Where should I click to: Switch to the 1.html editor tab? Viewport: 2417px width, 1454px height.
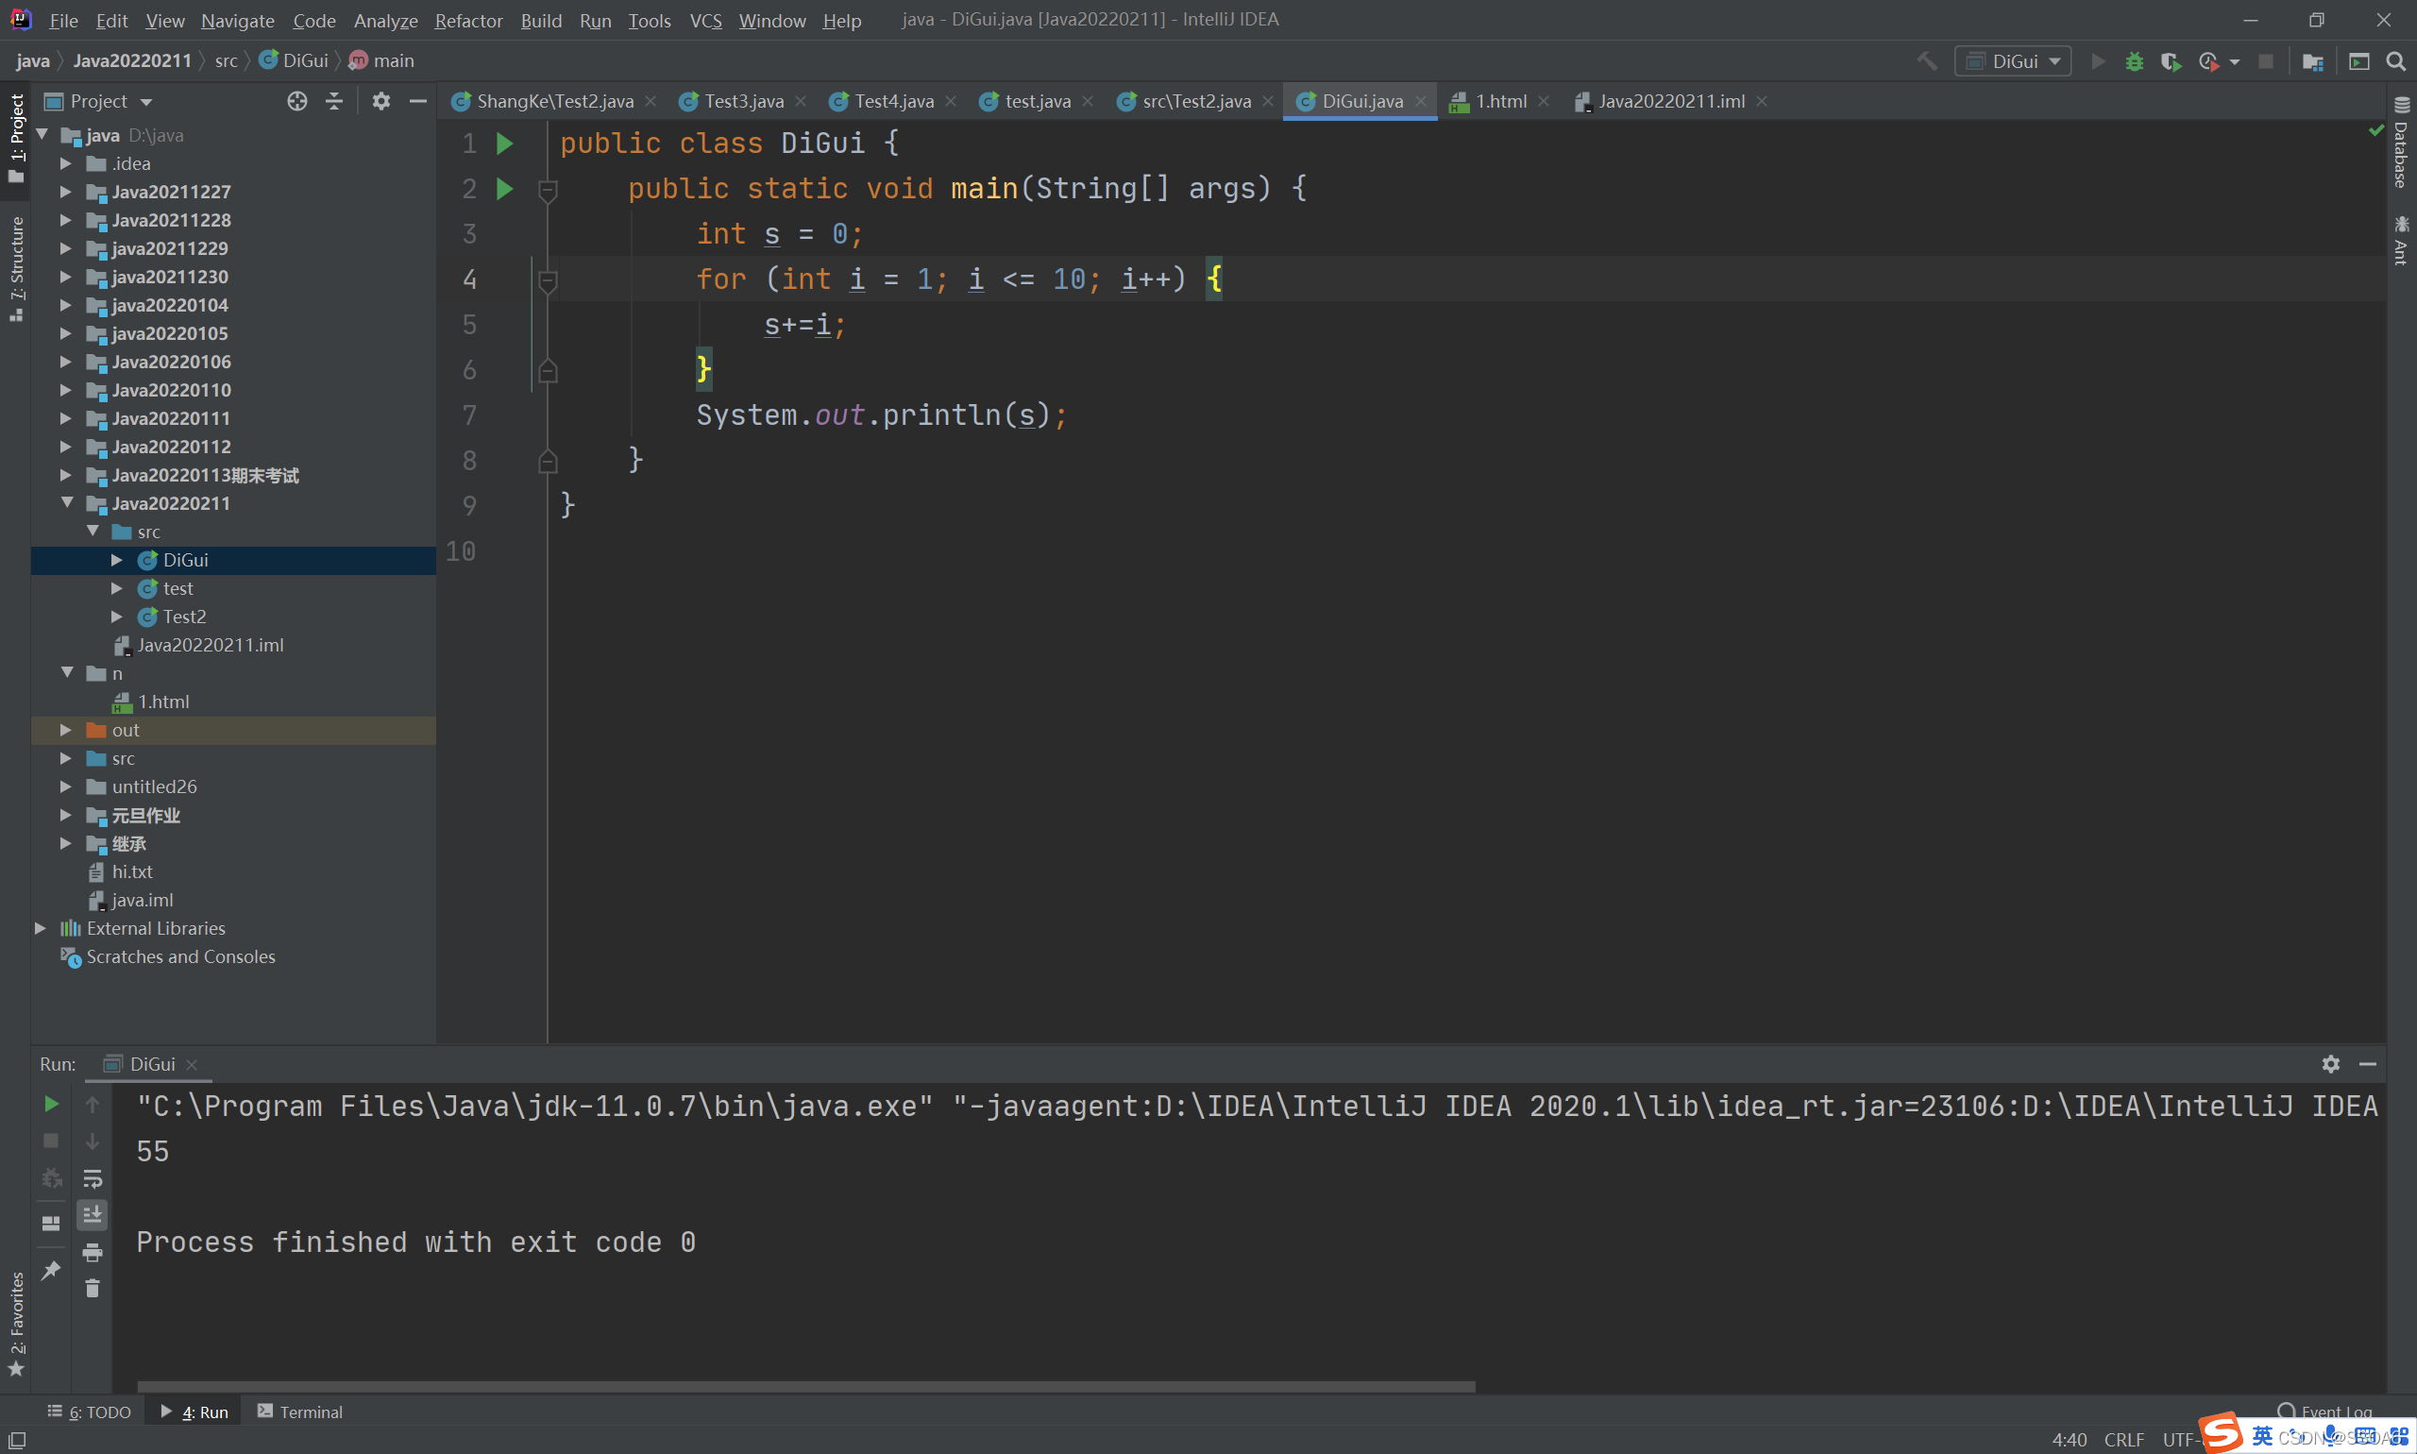pos(1501,101)
